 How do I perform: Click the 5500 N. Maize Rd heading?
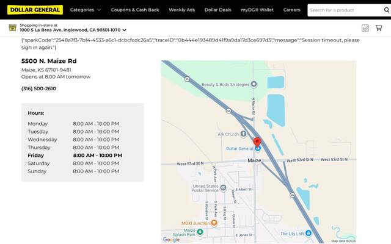[49, 61]
